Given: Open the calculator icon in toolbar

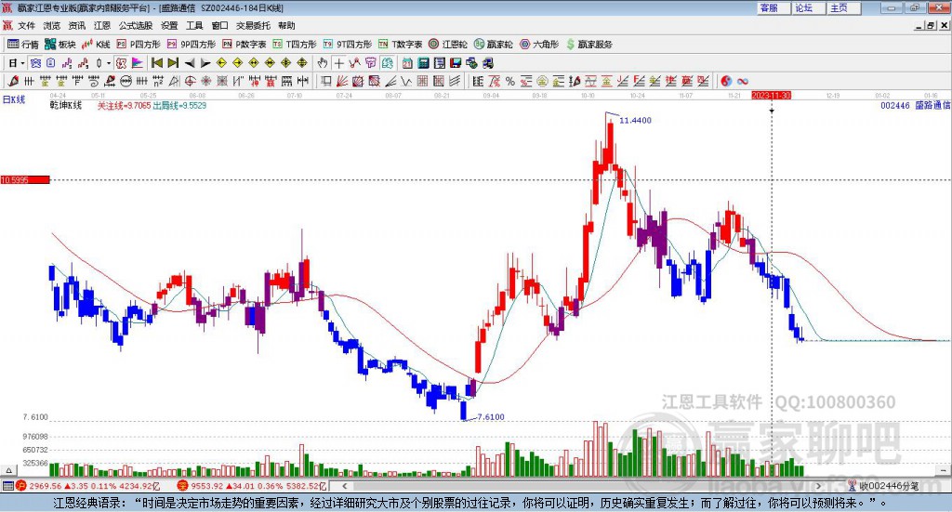Looking at the screenshot, I should click(x=423, y=63).
